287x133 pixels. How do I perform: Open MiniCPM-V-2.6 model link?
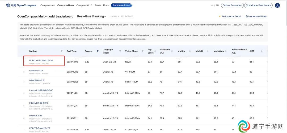(37, 80)
